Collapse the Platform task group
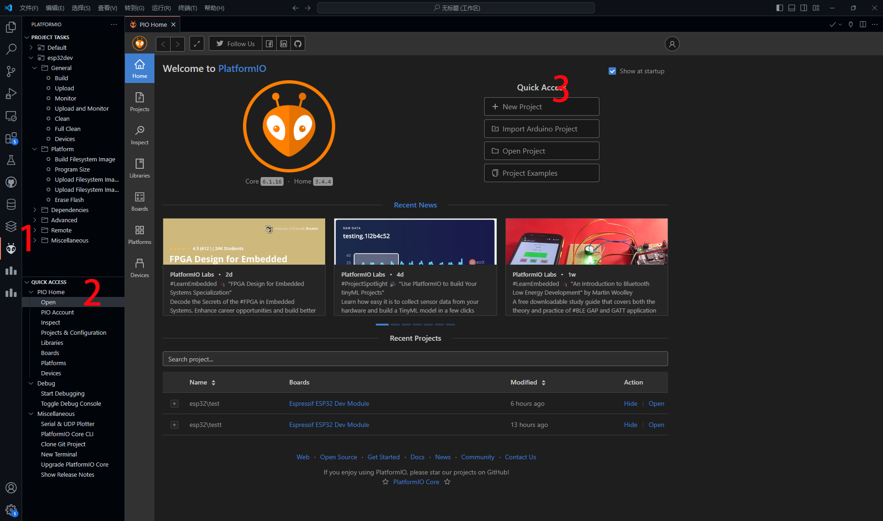The image size is (883, 521). coord(35,149)
